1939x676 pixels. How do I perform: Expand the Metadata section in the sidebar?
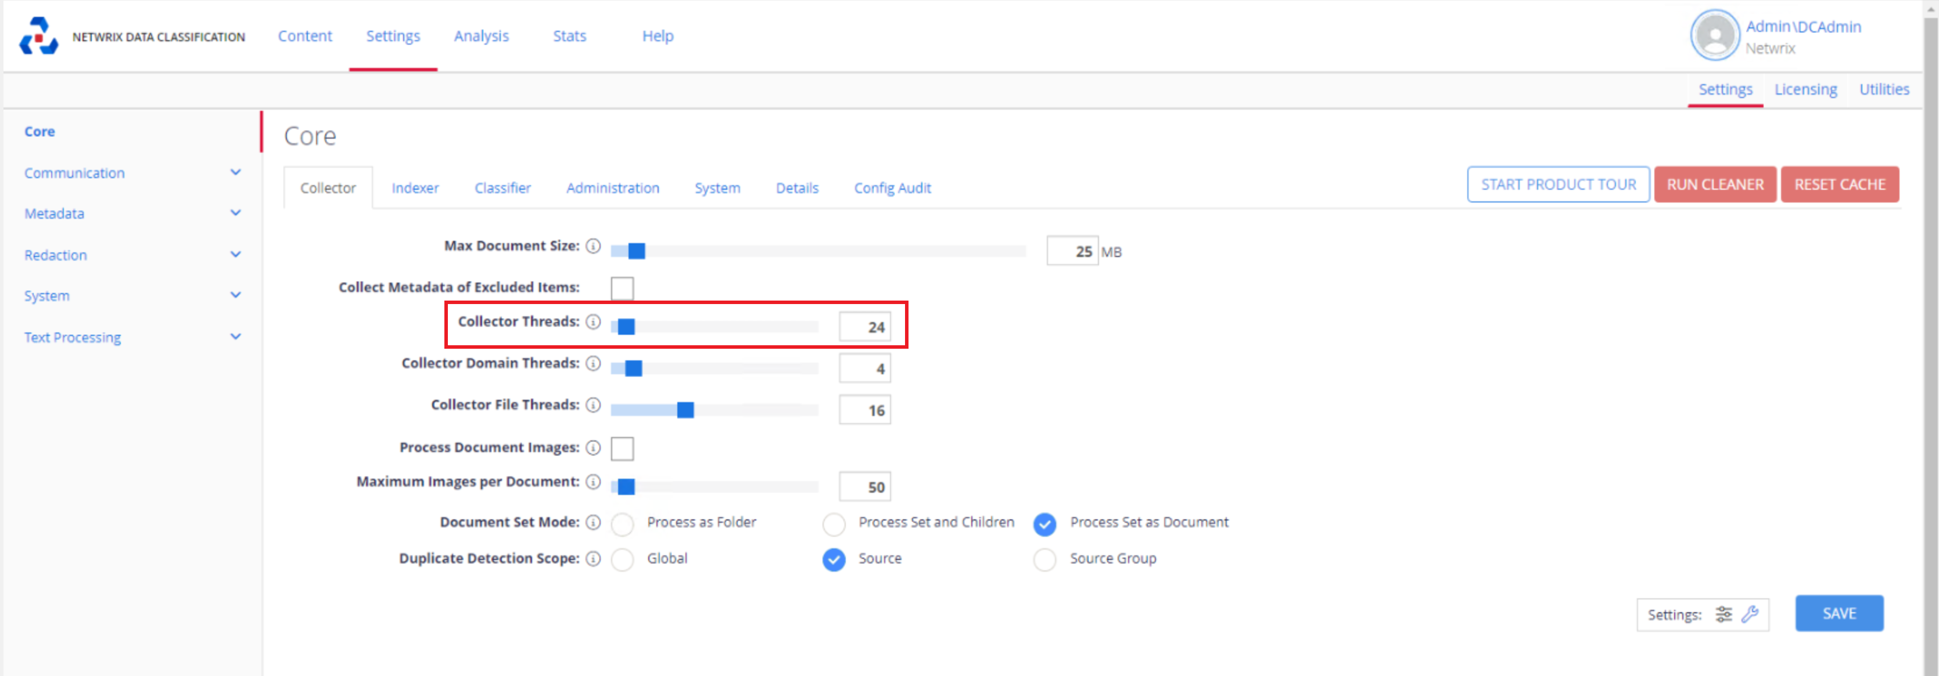[x=54, y=214]
